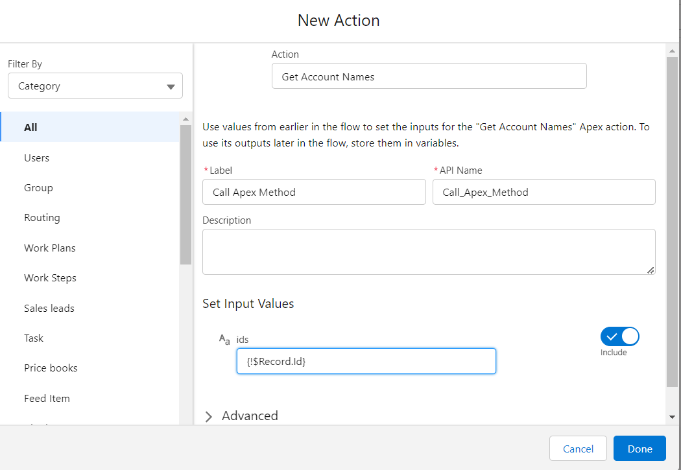Click the Done button

pyautogui.click(x=639, y=449)
